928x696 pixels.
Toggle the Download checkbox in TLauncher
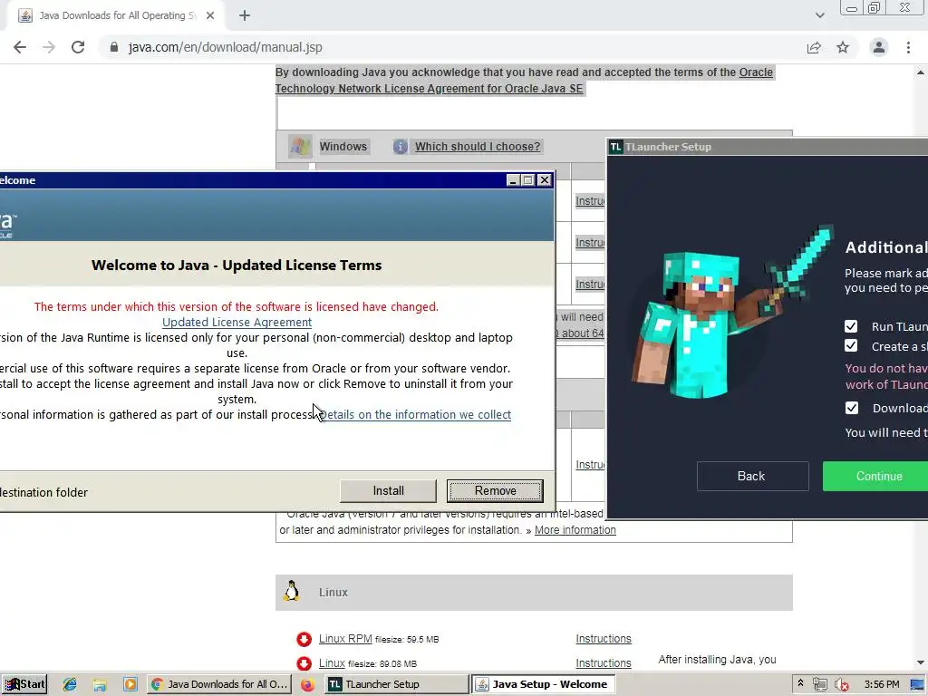pyautogui.click(x=852, y=408)
